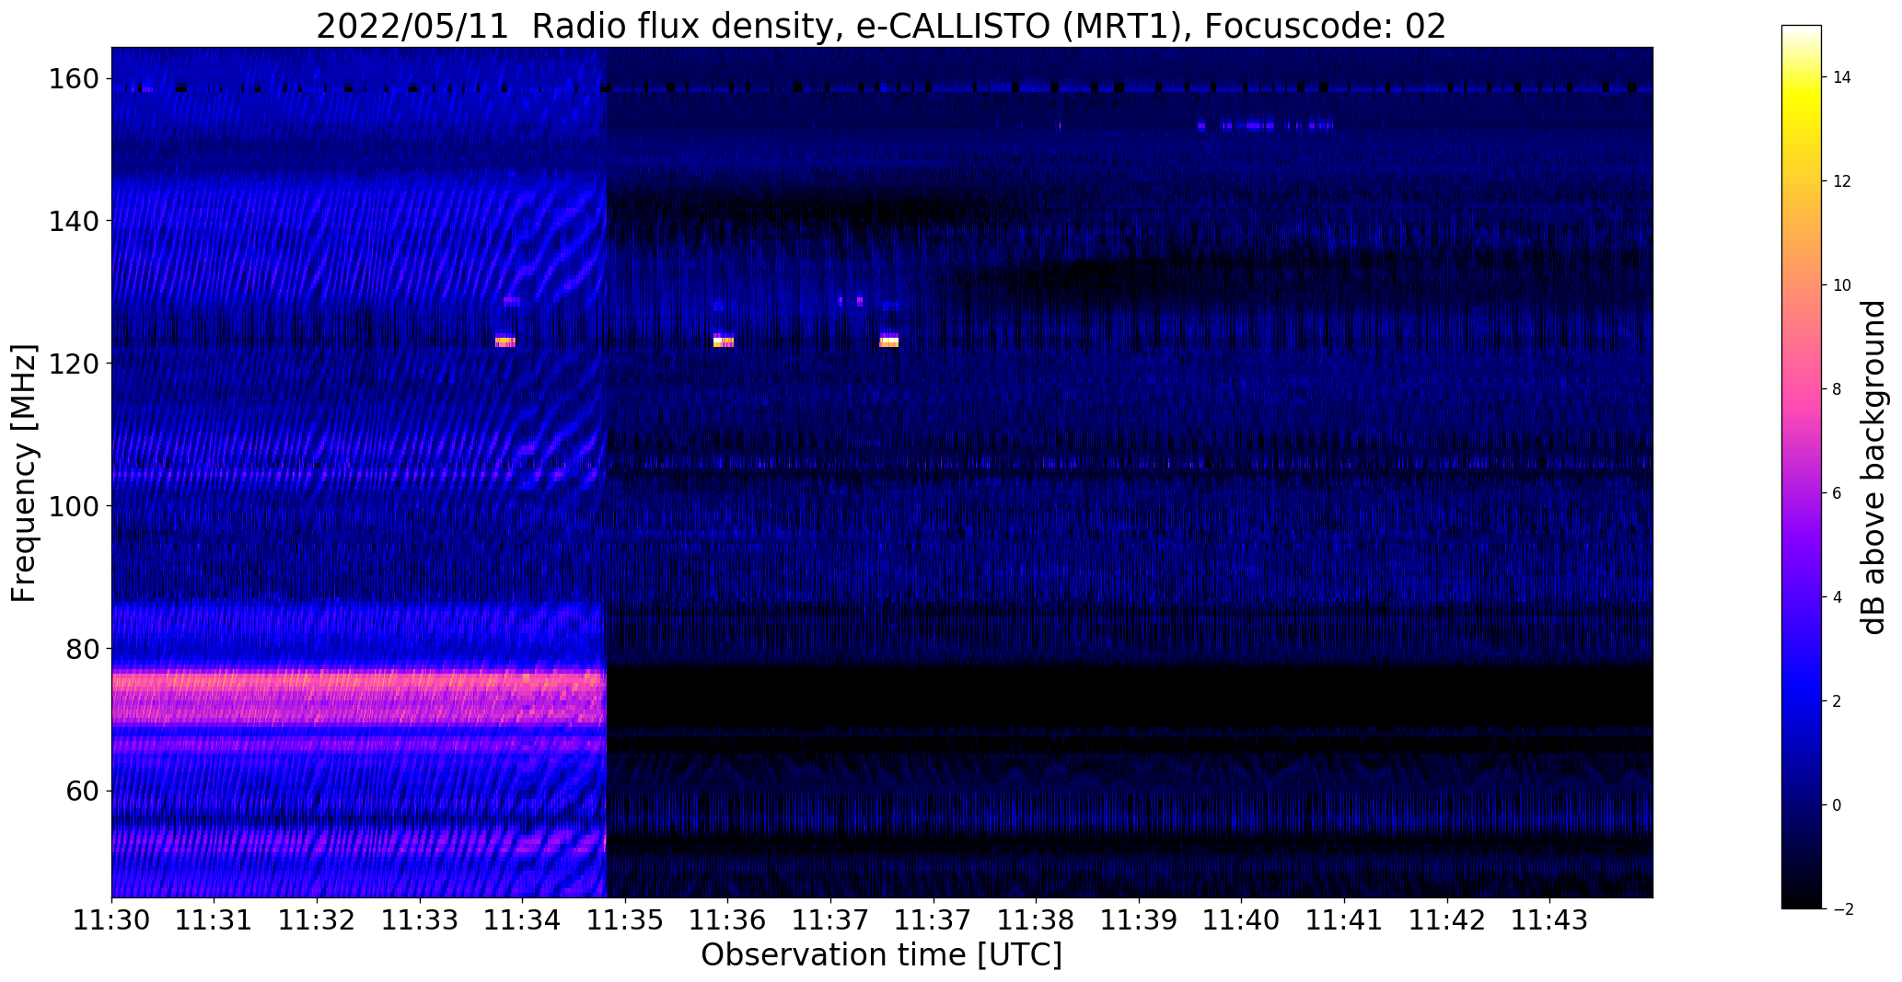Click the 11:41 time tick label
The width and height of the screenshot is (1902, 982).
(x=1344, y=919)
